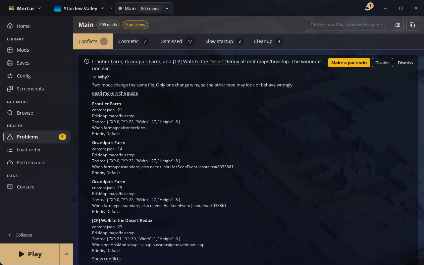This screenshot has width=424, height=265.
Task: Open the notifications bell
Action: 367,8
